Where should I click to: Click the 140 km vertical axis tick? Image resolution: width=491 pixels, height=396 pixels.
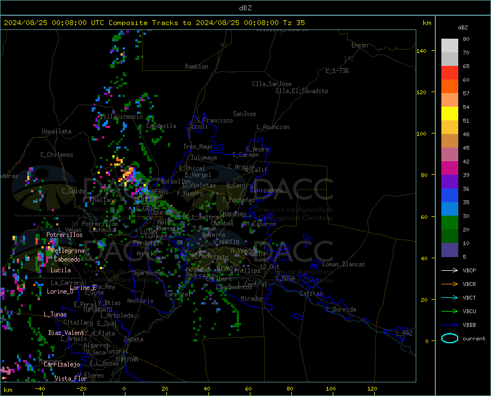pos(422,51)
